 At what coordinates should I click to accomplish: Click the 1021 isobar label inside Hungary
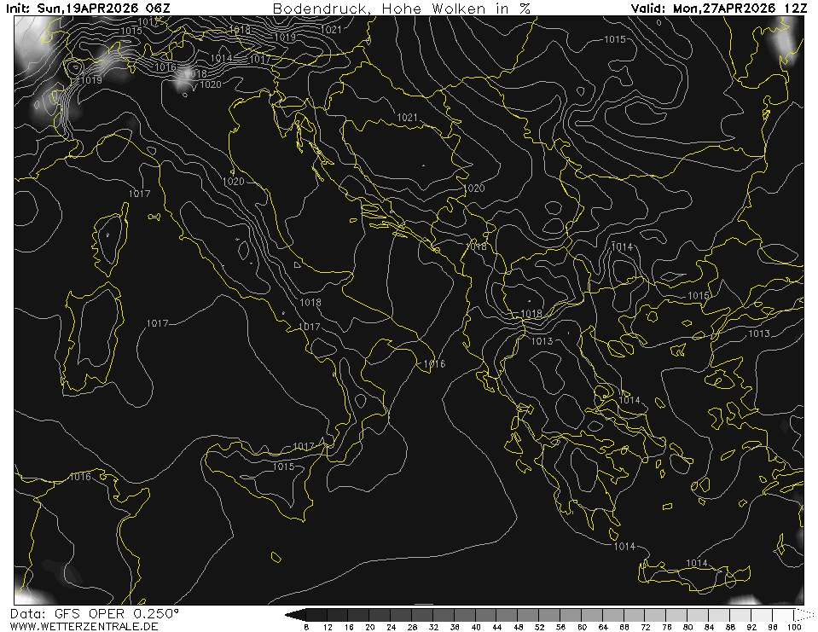[407, 117]
